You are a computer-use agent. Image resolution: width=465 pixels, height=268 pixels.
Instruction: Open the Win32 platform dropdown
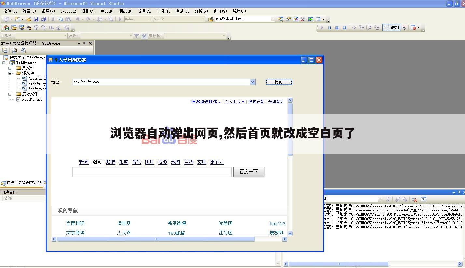click(x=203, y=19)
